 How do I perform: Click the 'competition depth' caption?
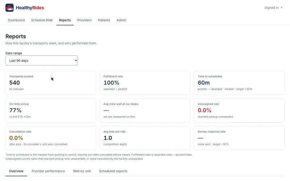click(x=115, y=144)
